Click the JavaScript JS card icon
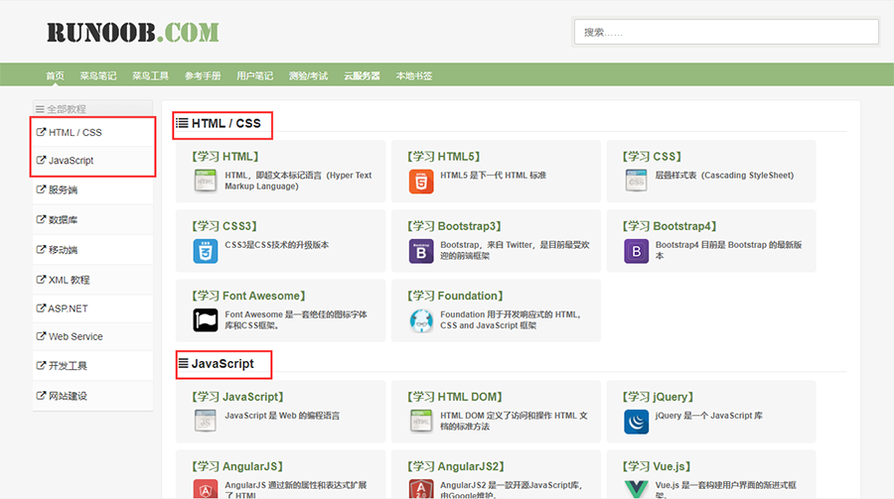Screen dimensions: 894x499 [x=206, y=422]
